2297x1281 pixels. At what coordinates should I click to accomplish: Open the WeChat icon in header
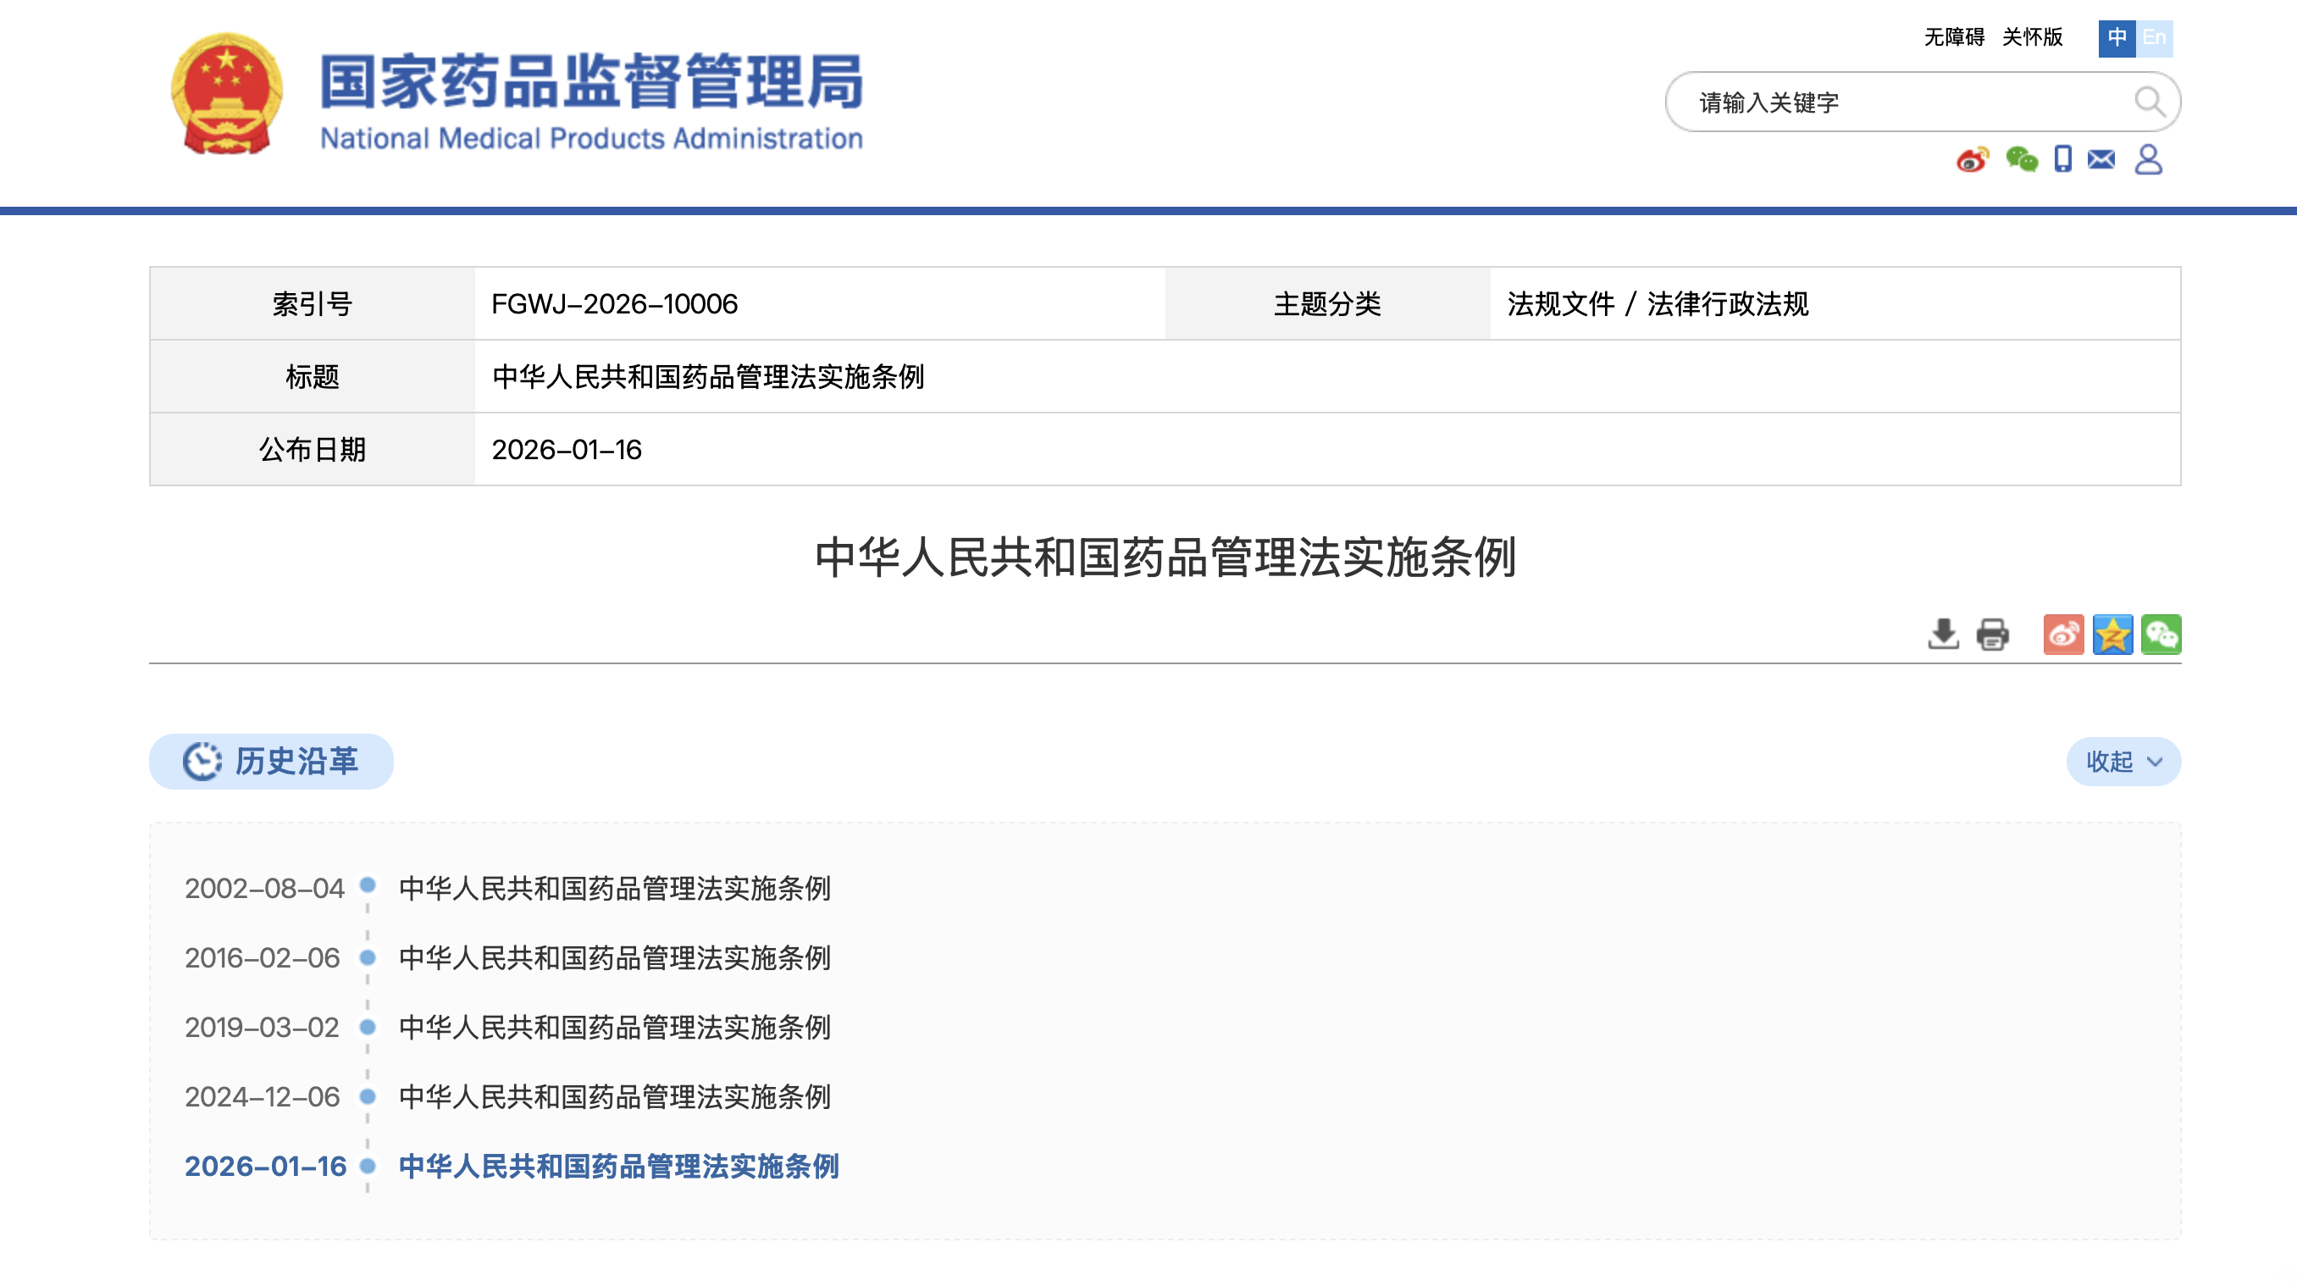coord(2021,159)
